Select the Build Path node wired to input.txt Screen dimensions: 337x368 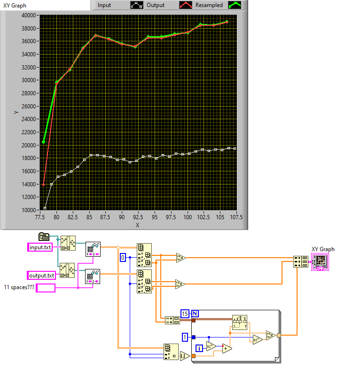pyautogui.click(x=68, y=243)
